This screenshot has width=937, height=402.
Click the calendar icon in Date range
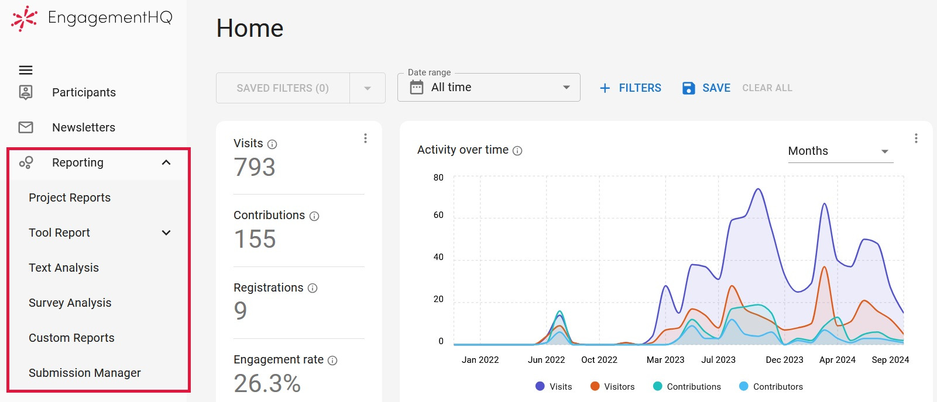(x=416, y=88)
